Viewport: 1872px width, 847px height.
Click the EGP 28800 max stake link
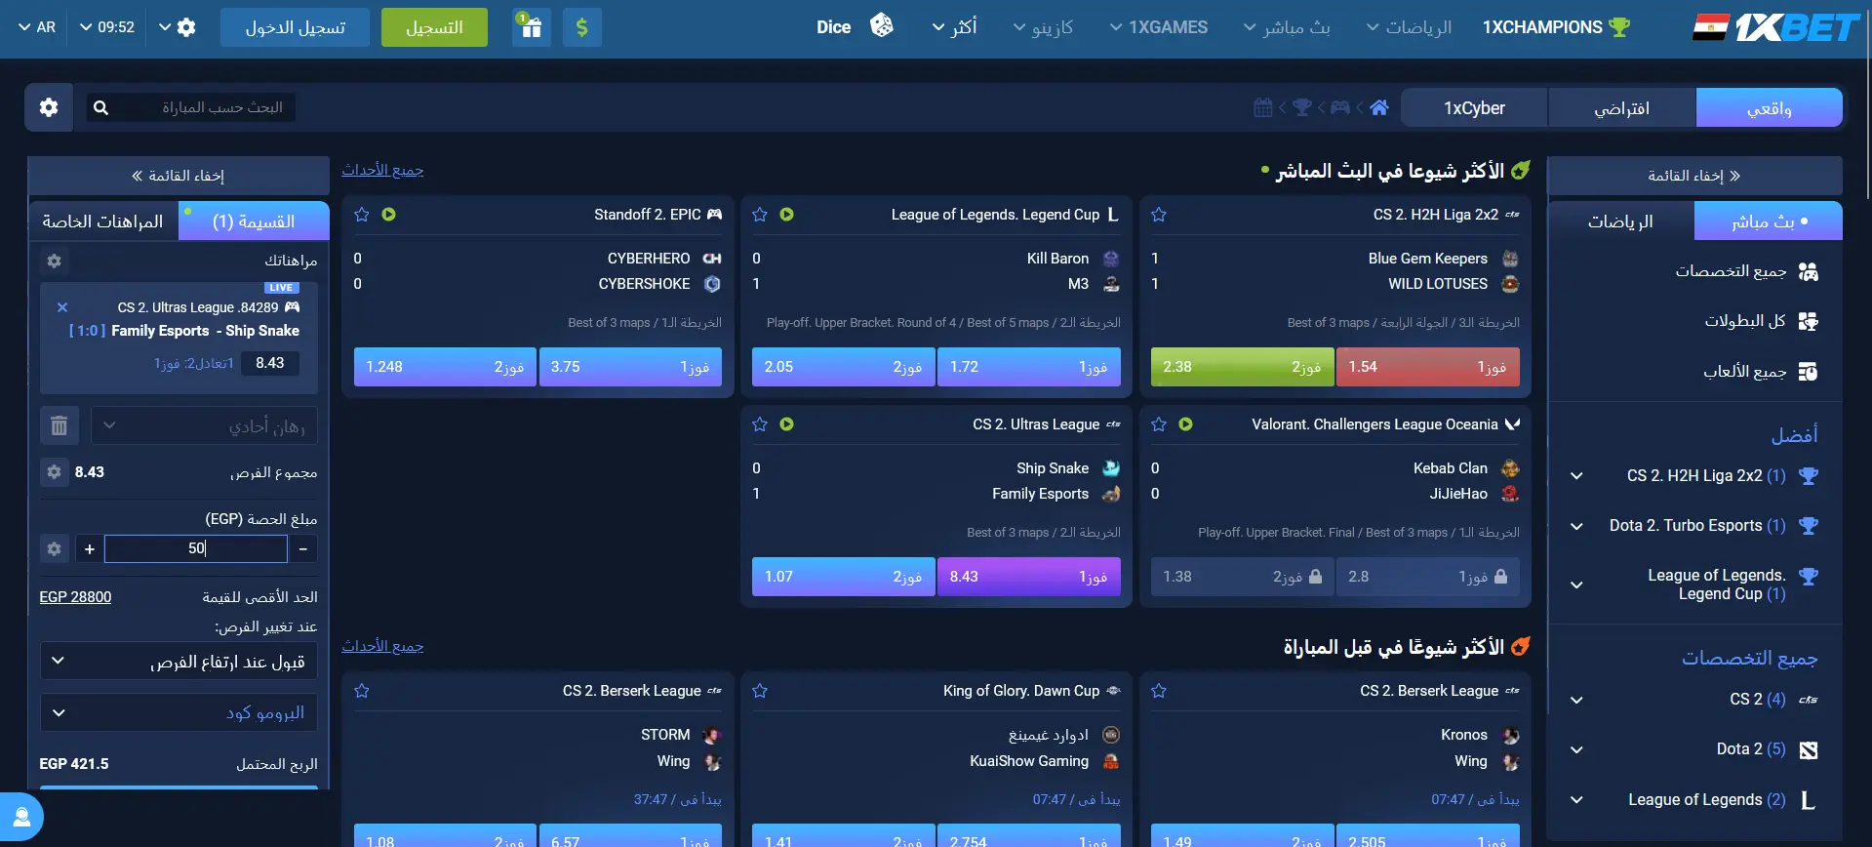[x=75, y=597]
